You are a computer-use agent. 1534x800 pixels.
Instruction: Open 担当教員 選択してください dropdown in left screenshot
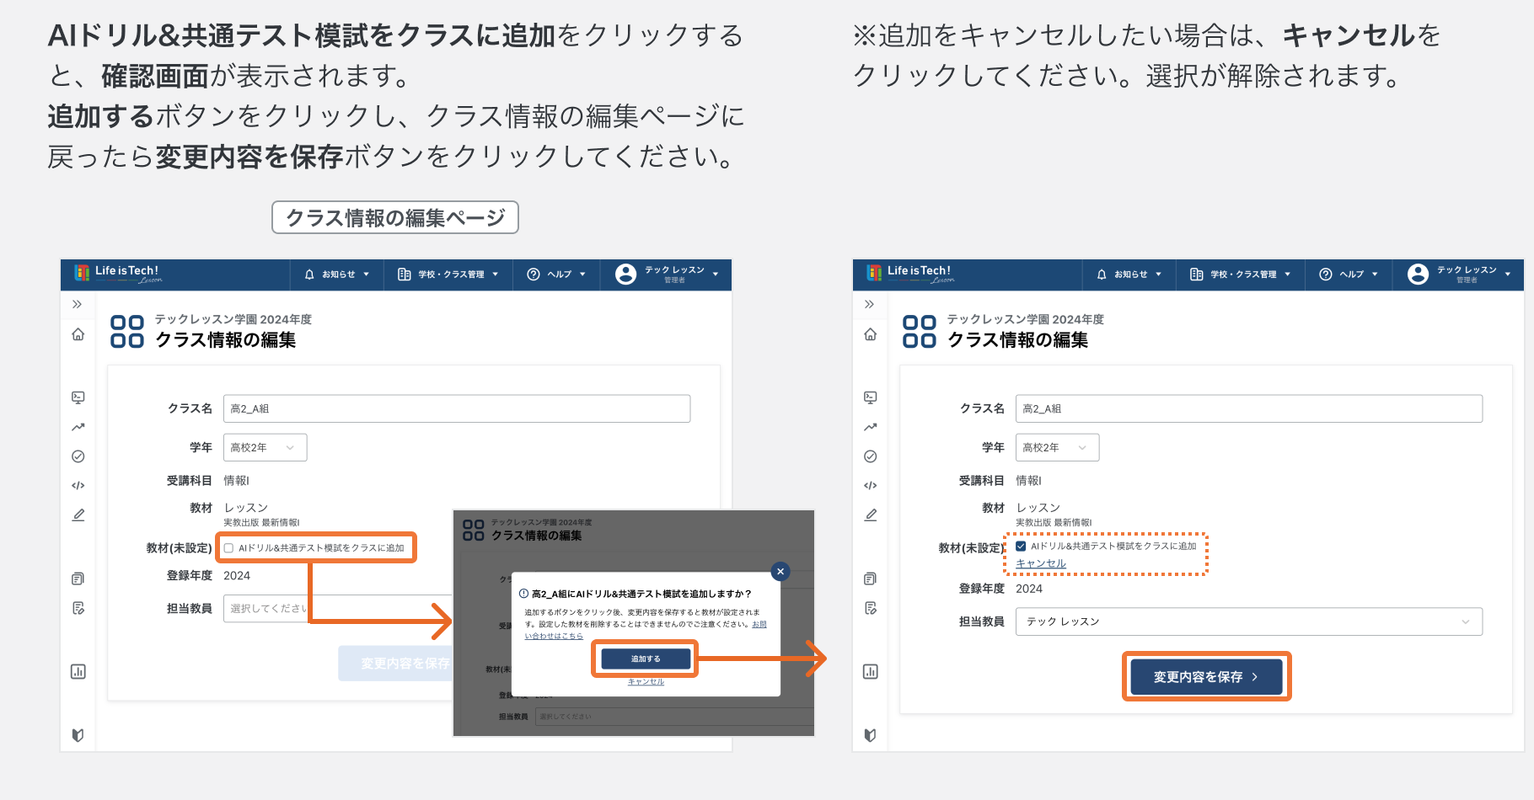[x=337, y=608]
